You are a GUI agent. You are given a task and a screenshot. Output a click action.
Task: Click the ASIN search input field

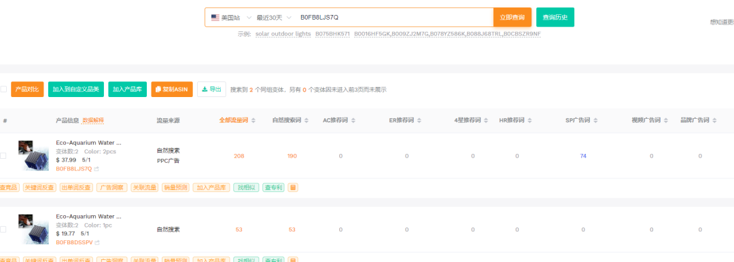click(394, 18)
